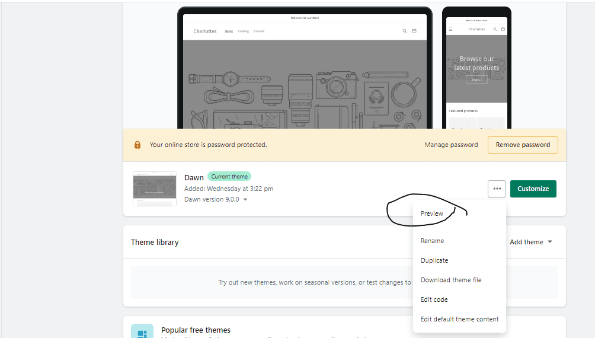Click the Contact link in desktop preview
595x338 pixels.
259,31
